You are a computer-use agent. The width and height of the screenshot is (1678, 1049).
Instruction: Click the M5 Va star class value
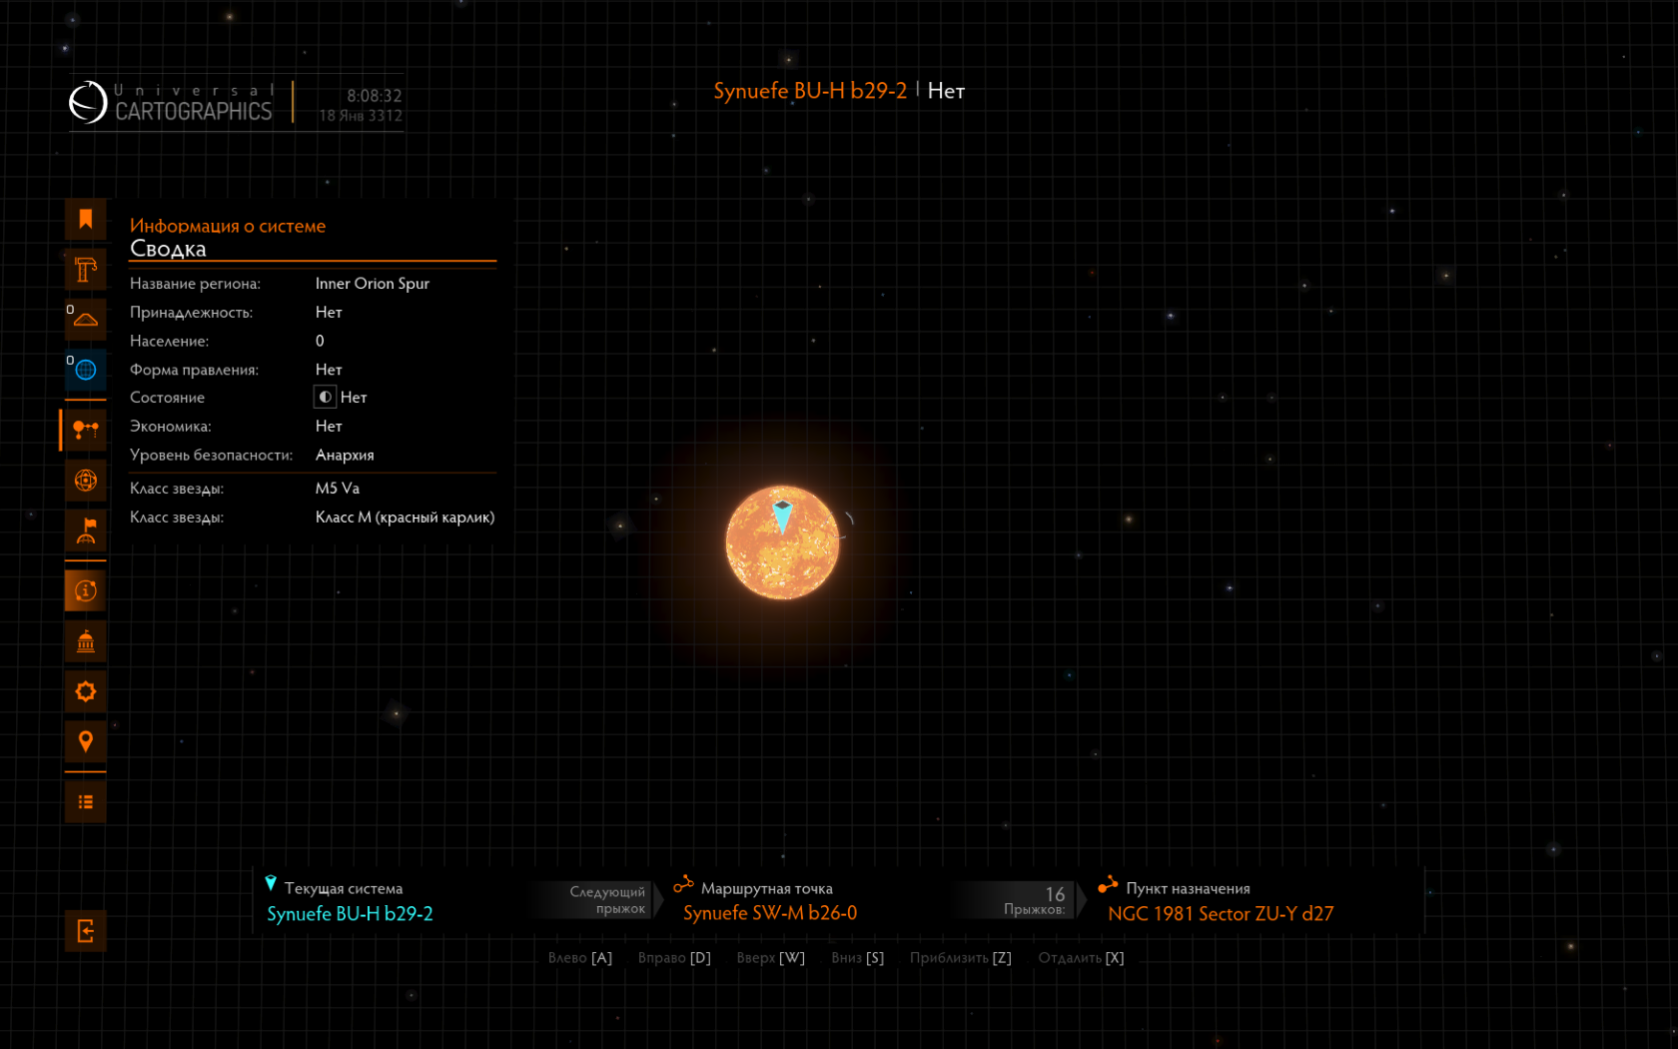coord(338,489)
